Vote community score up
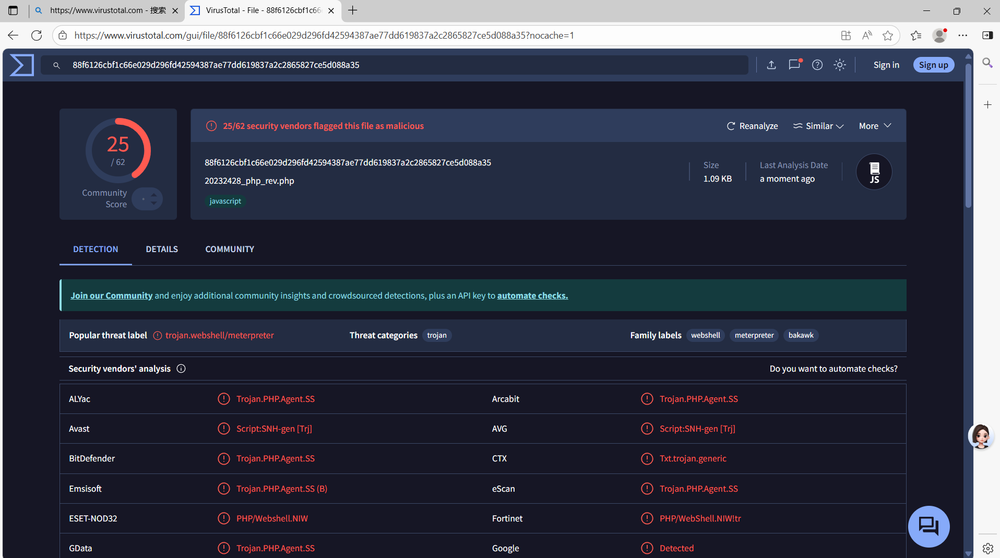The image size is (1000, 558). tap(154, 195)
